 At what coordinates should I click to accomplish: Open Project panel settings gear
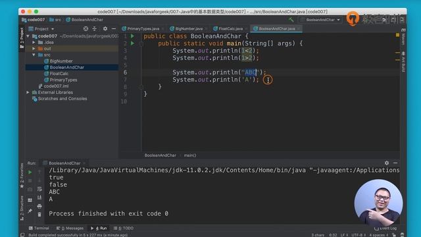click(x=105, y=28)
